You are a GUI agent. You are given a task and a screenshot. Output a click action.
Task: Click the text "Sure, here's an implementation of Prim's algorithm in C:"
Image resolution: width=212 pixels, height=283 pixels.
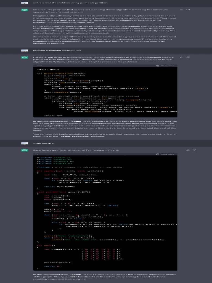coord(76,150)
